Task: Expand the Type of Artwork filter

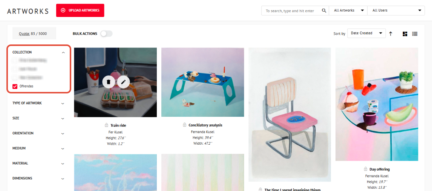Action: tap(38, 103)
